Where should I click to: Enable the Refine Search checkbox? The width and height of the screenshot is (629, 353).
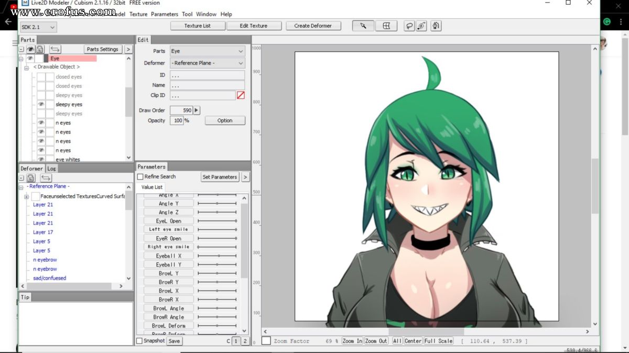[140, 177]
